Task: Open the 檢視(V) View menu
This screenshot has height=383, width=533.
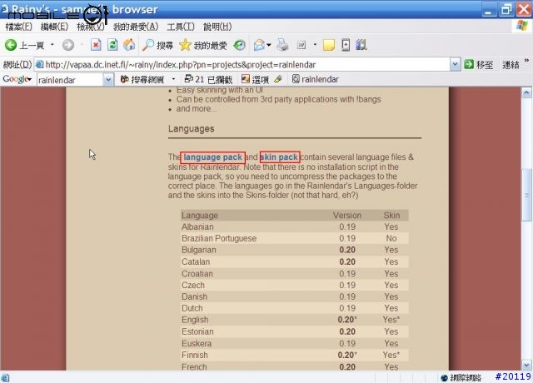Action: pos(91,27)
